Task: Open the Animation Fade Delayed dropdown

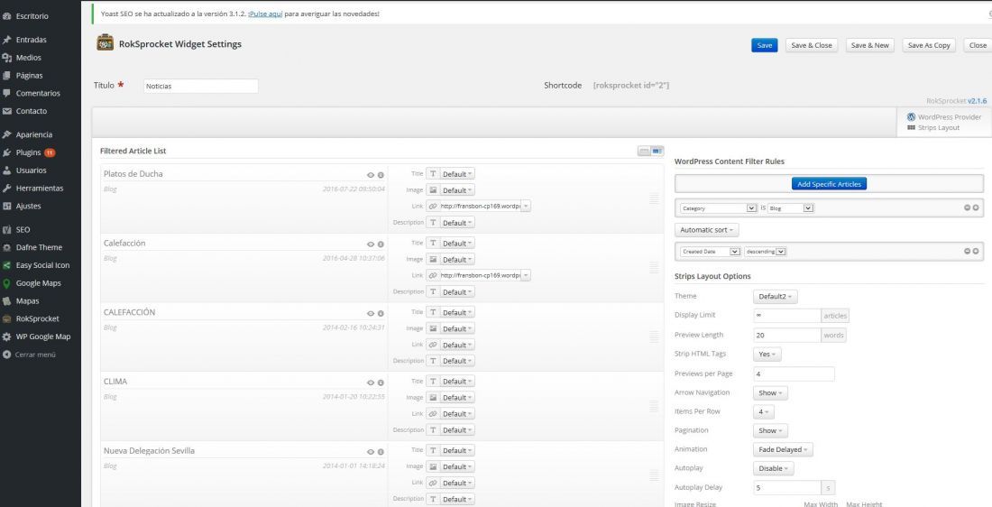Action: 783,449
